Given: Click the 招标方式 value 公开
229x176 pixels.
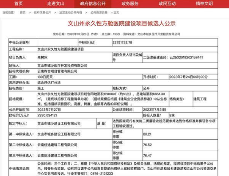Looking at the screenshot, I should [x=146, y=88].
